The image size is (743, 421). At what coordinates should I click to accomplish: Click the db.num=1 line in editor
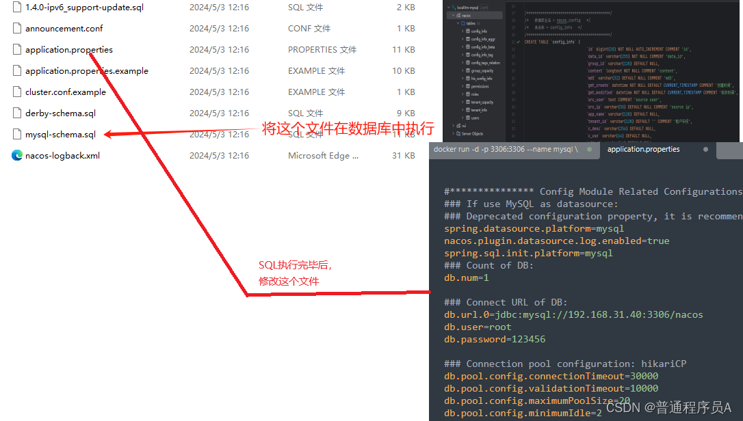click(x=467, y=277)
